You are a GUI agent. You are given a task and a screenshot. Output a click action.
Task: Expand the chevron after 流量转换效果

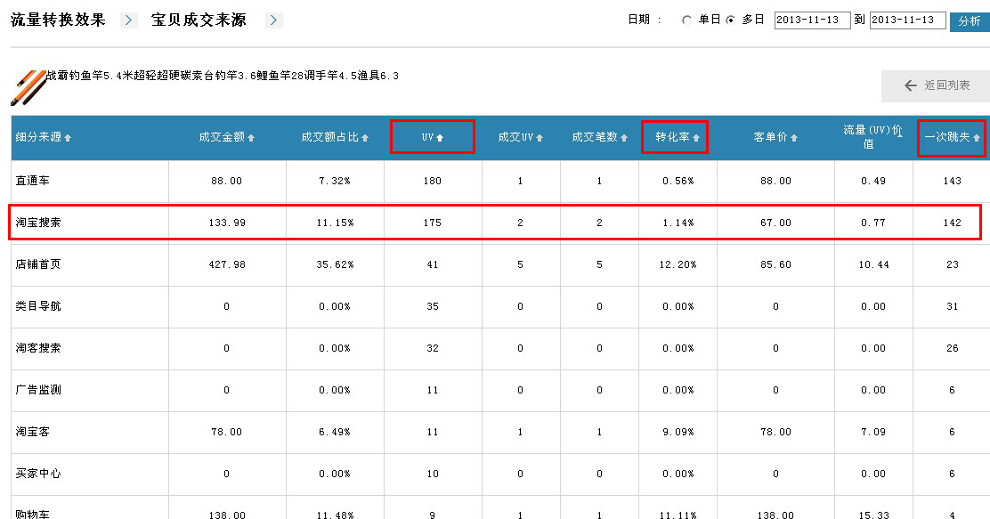[x=129, y=20]
